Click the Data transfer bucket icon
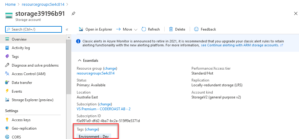 [7, 83]
